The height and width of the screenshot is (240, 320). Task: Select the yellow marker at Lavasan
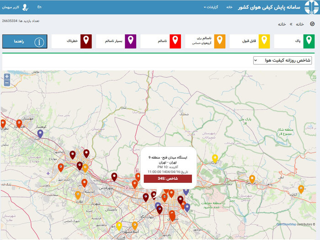215,158
